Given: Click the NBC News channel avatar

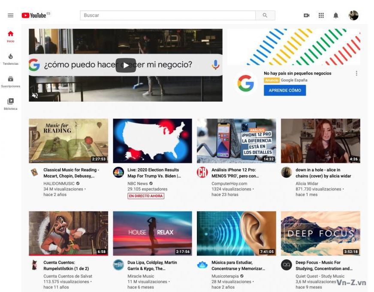Looking at the screenshot, I should click(118, 172).
